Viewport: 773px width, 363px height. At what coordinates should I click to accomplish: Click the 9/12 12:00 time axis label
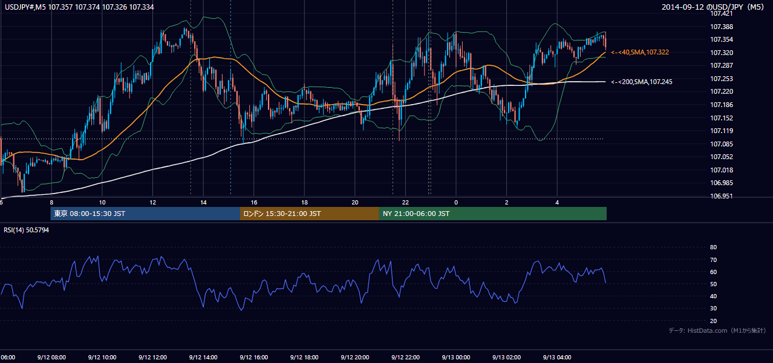tap(152, 358)
